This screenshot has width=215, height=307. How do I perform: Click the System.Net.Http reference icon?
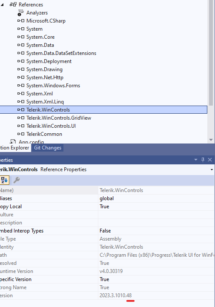point(21,77)
